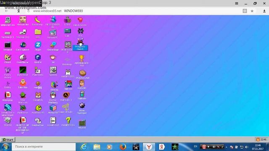Open the Clavardage chat icon

coord(53,45)
